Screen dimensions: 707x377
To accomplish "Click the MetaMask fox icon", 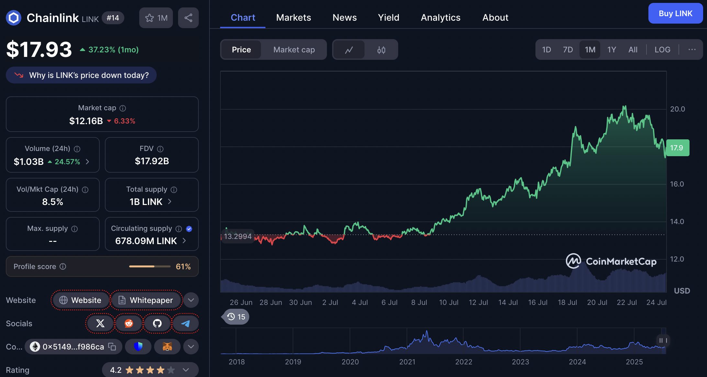I will [167, 347].
